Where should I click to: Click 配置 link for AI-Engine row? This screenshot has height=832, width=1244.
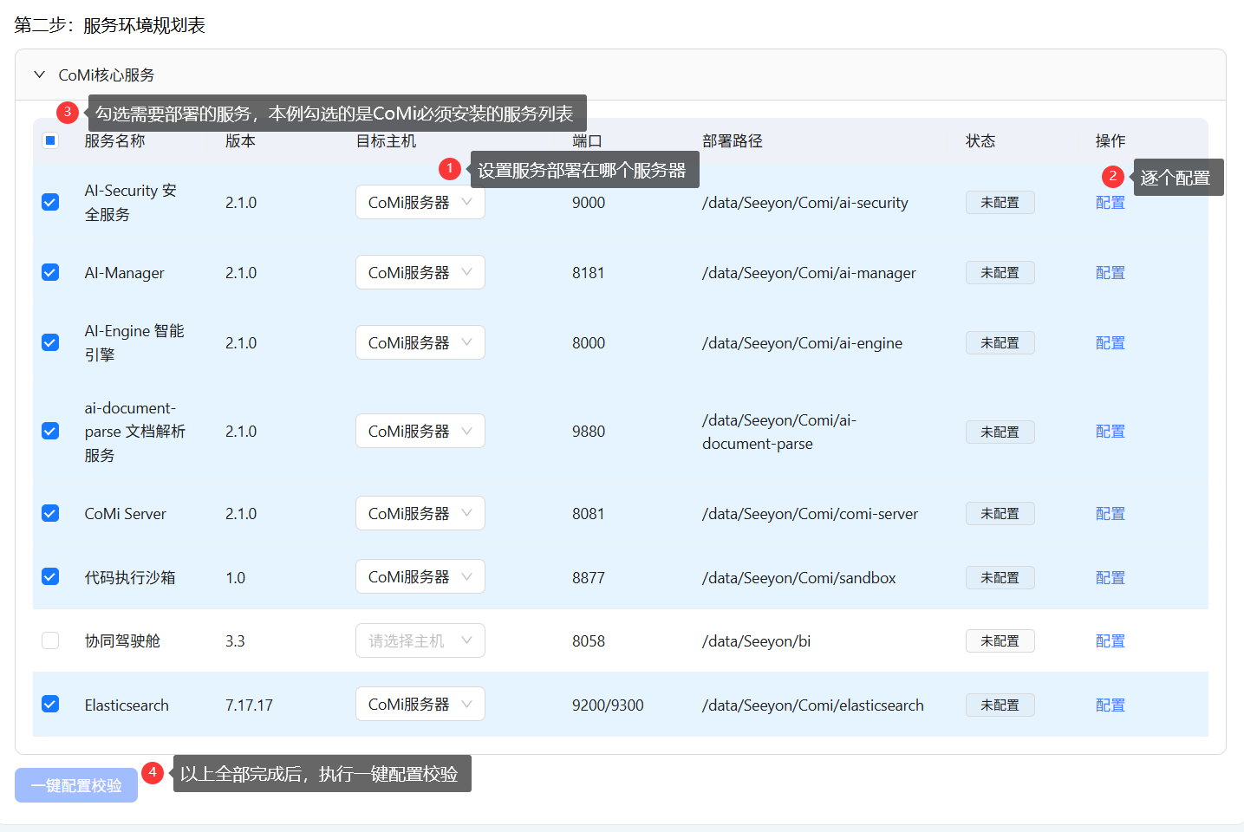(1110, 342)
